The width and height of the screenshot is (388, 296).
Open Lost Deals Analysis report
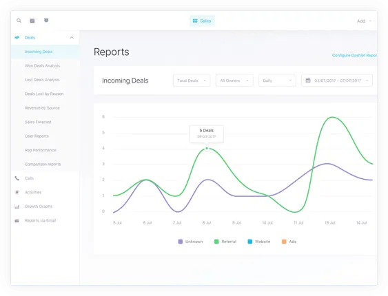click(42, 80)
